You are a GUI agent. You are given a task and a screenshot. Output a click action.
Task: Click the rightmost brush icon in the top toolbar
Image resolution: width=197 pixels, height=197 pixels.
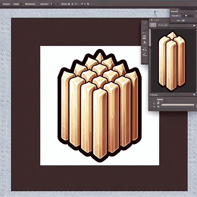(88, 4)
